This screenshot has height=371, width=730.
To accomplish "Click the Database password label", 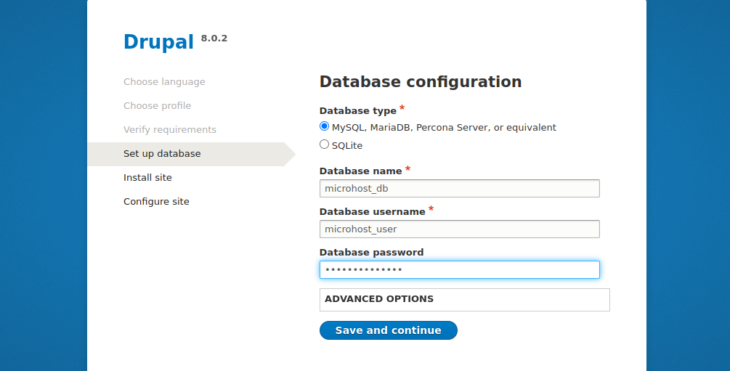I will click(371, 253).
